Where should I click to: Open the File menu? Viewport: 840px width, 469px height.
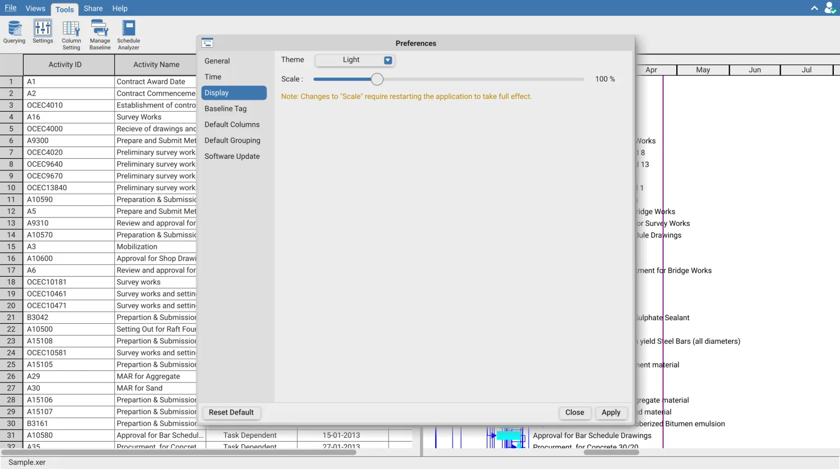click(x=10, y=8)
